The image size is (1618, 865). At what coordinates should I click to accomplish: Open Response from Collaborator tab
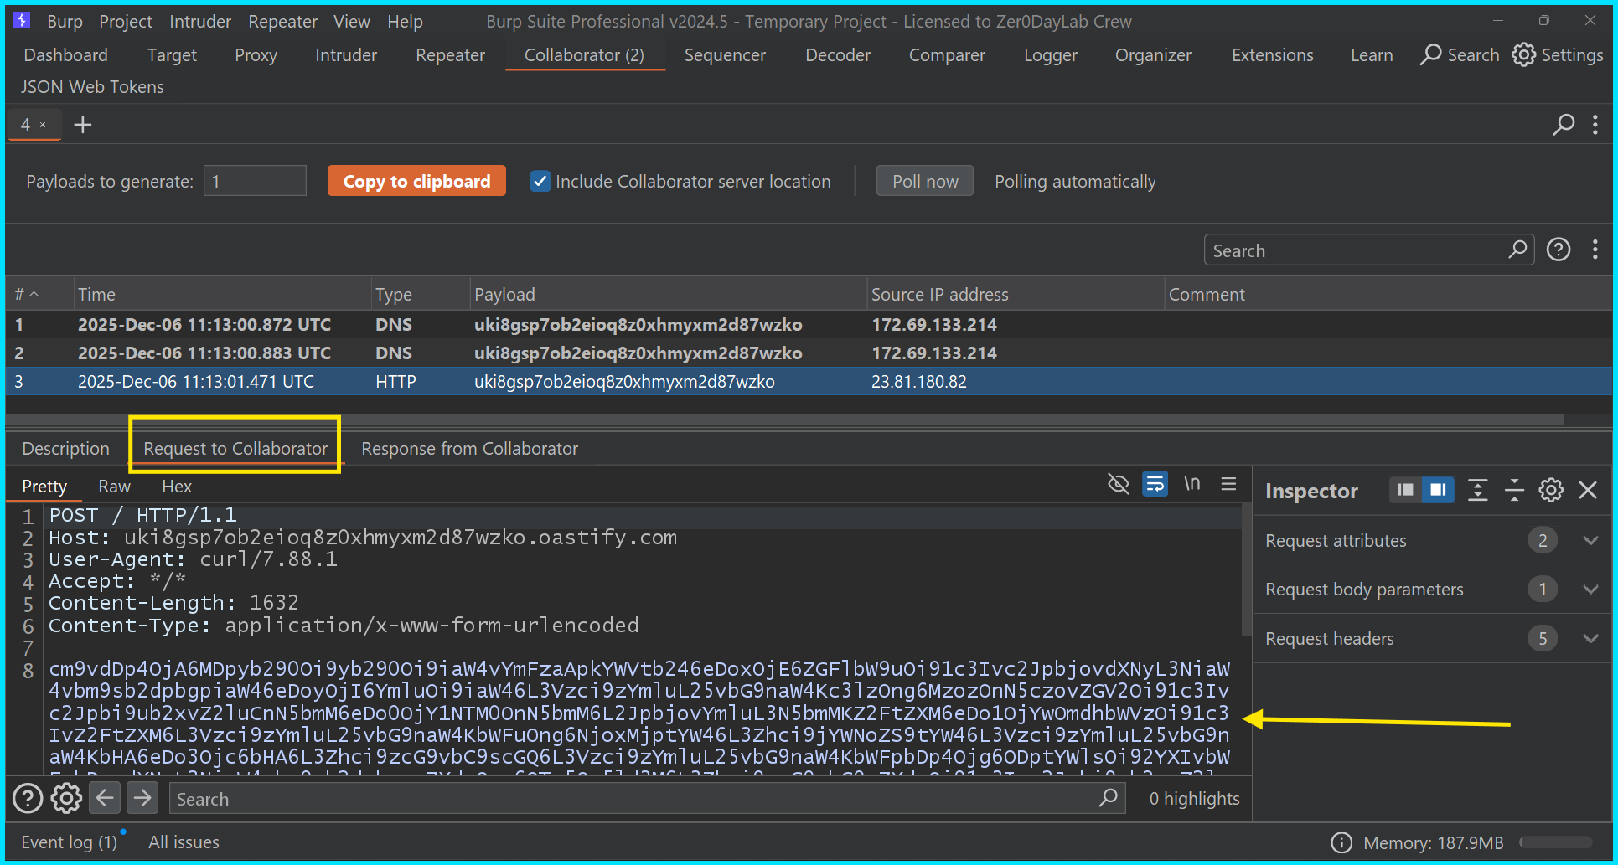click(x=469, y=449)
